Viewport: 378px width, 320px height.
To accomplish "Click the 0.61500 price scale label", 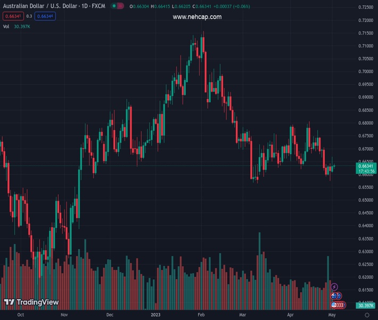I will click(x=366, y=290).
